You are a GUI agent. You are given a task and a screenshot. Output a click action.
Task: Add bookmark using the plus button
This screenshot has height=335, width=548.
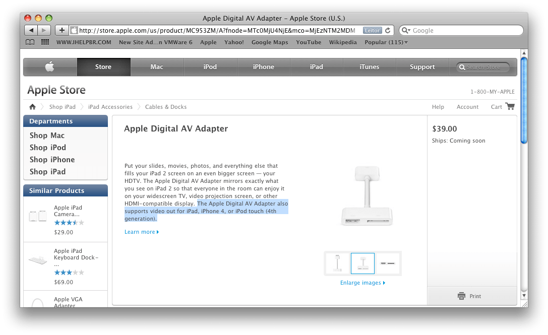[62, 30]
